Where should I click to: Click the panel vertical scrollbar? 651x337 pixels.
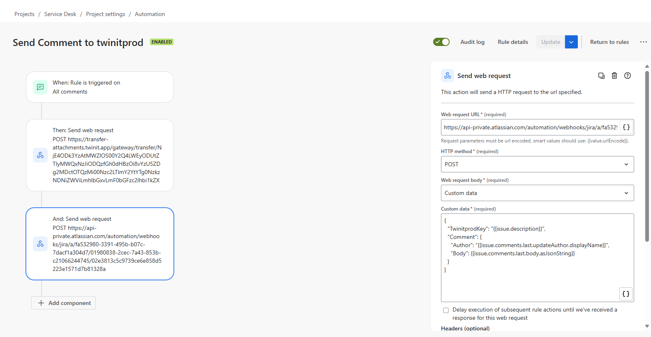point(647,156)
